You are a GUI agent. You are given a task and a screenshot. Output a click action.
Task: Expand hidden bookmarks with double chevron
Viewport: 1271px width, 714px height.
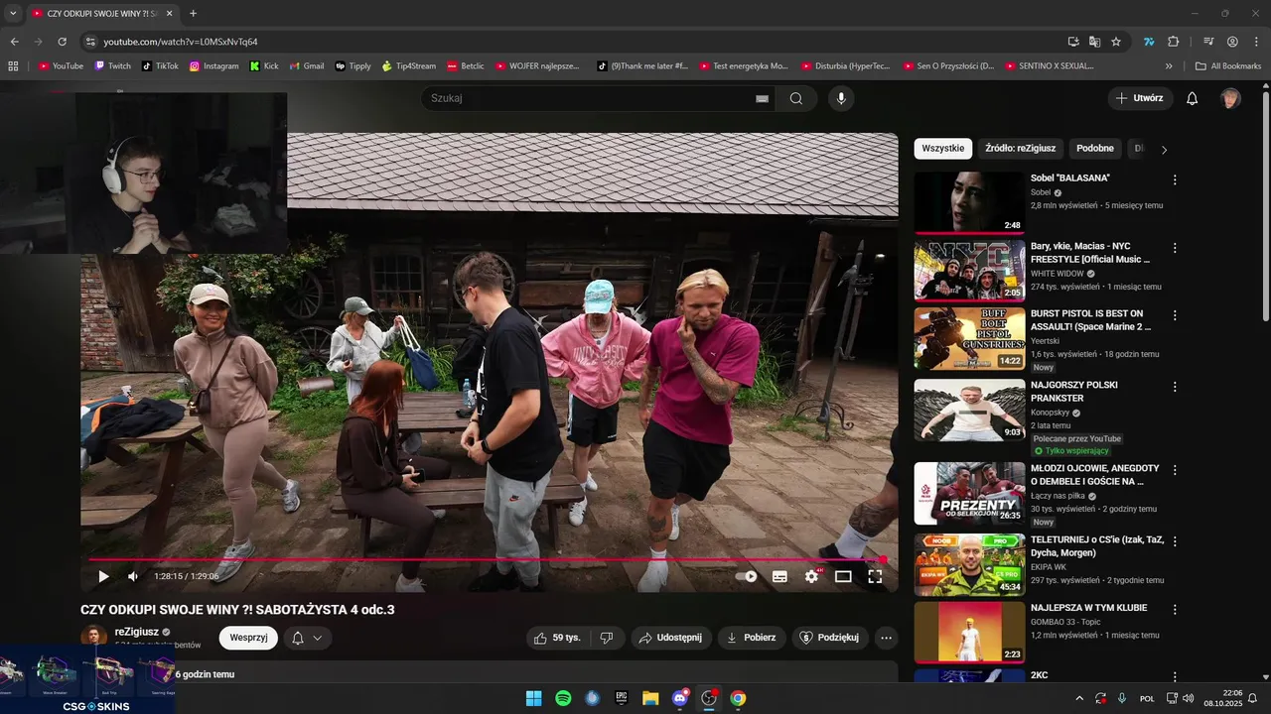click(x=1169, y=66)
